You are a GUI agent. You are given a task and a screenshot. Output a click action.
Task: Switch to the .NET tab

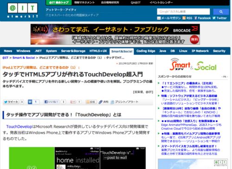38,51
